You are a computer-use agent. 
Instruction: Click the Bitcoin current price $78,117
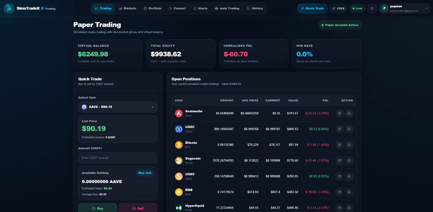tap(274, 145)
